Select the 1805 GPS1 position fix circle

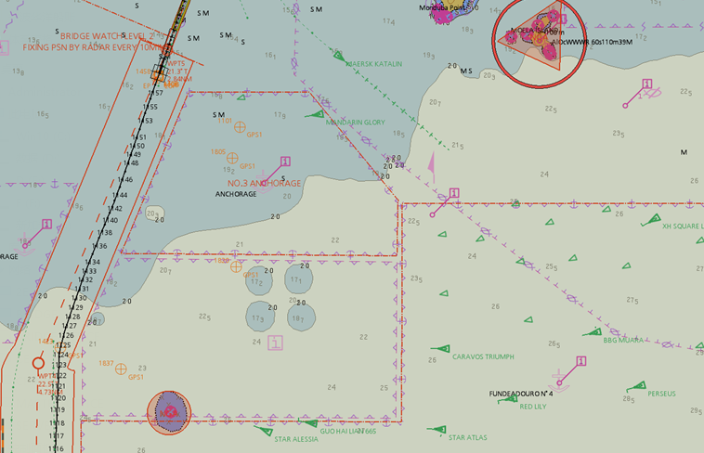point(232,159)
